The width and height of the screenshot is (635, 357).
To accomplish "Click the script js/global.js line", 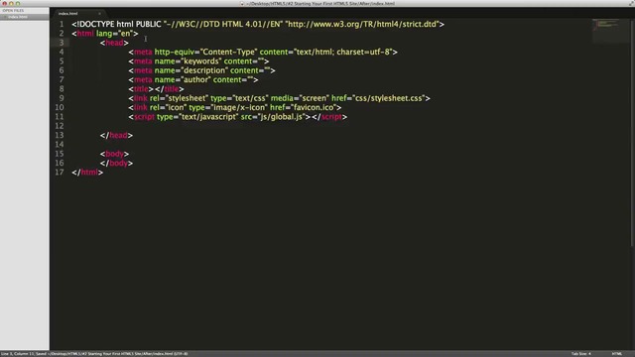I will (238, 117).
